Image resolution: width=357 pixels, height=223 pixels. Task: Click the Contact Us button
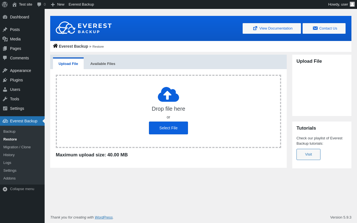click(324, 28)
